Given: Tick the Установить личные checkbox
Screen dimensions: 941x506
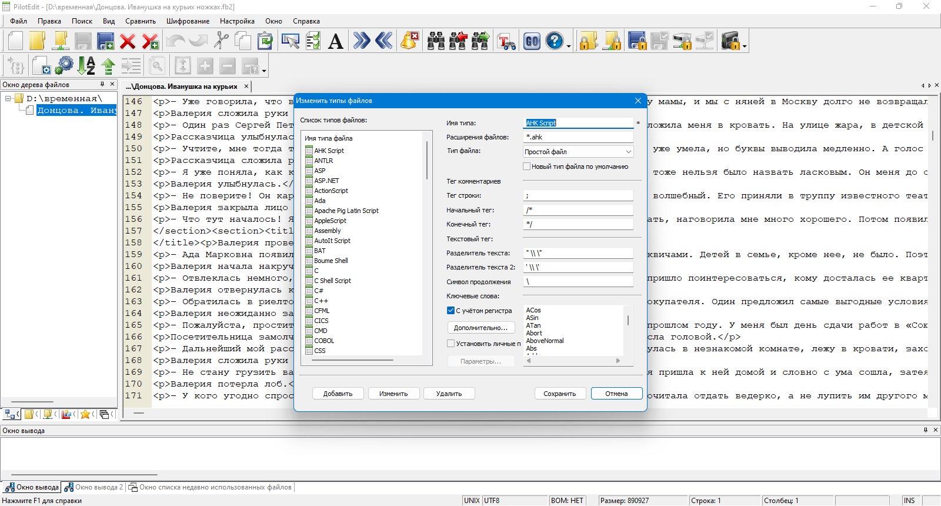Looking at the screenshot, I should click(451, 344).
